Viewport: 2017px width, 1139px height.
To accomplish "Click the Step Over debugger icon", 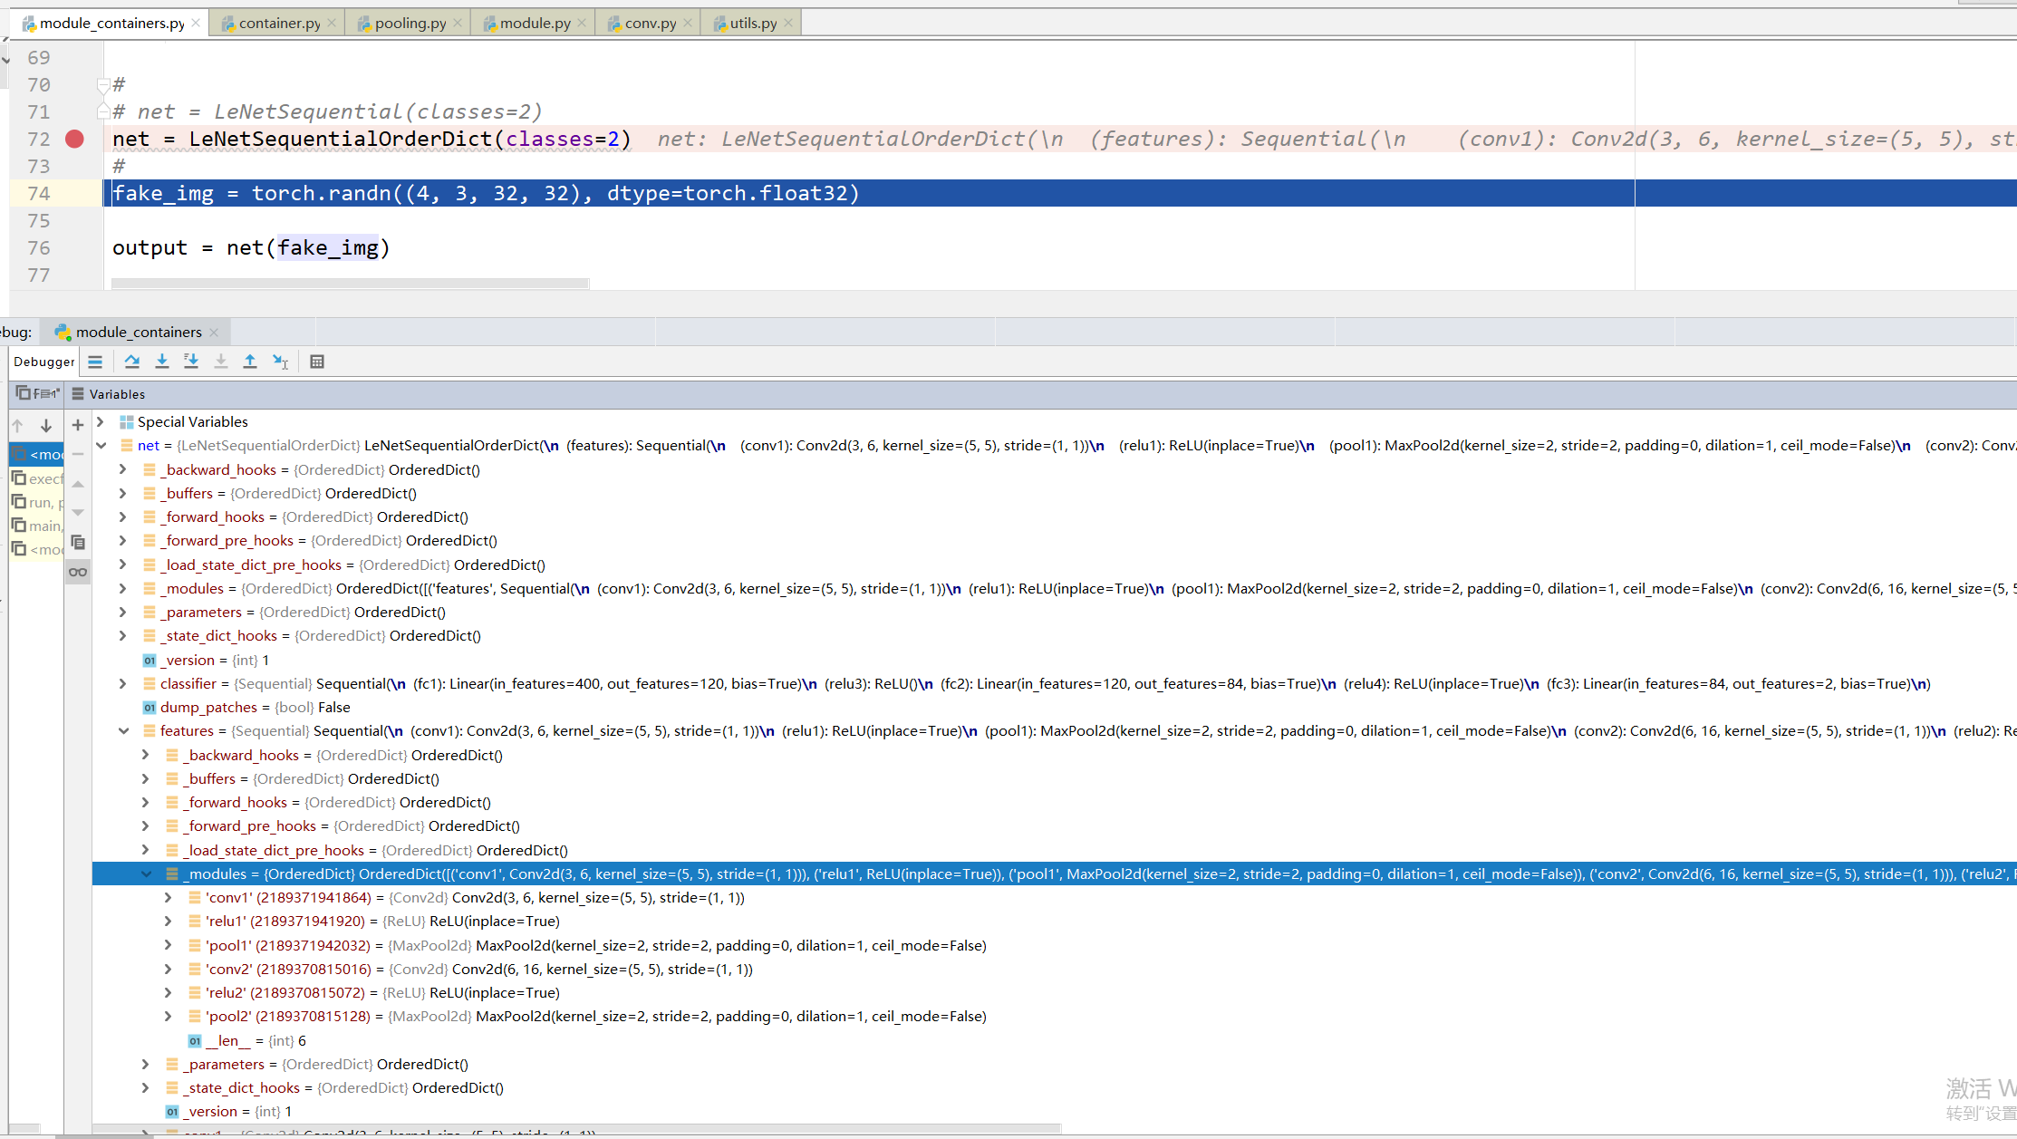I will click(132, 362).
